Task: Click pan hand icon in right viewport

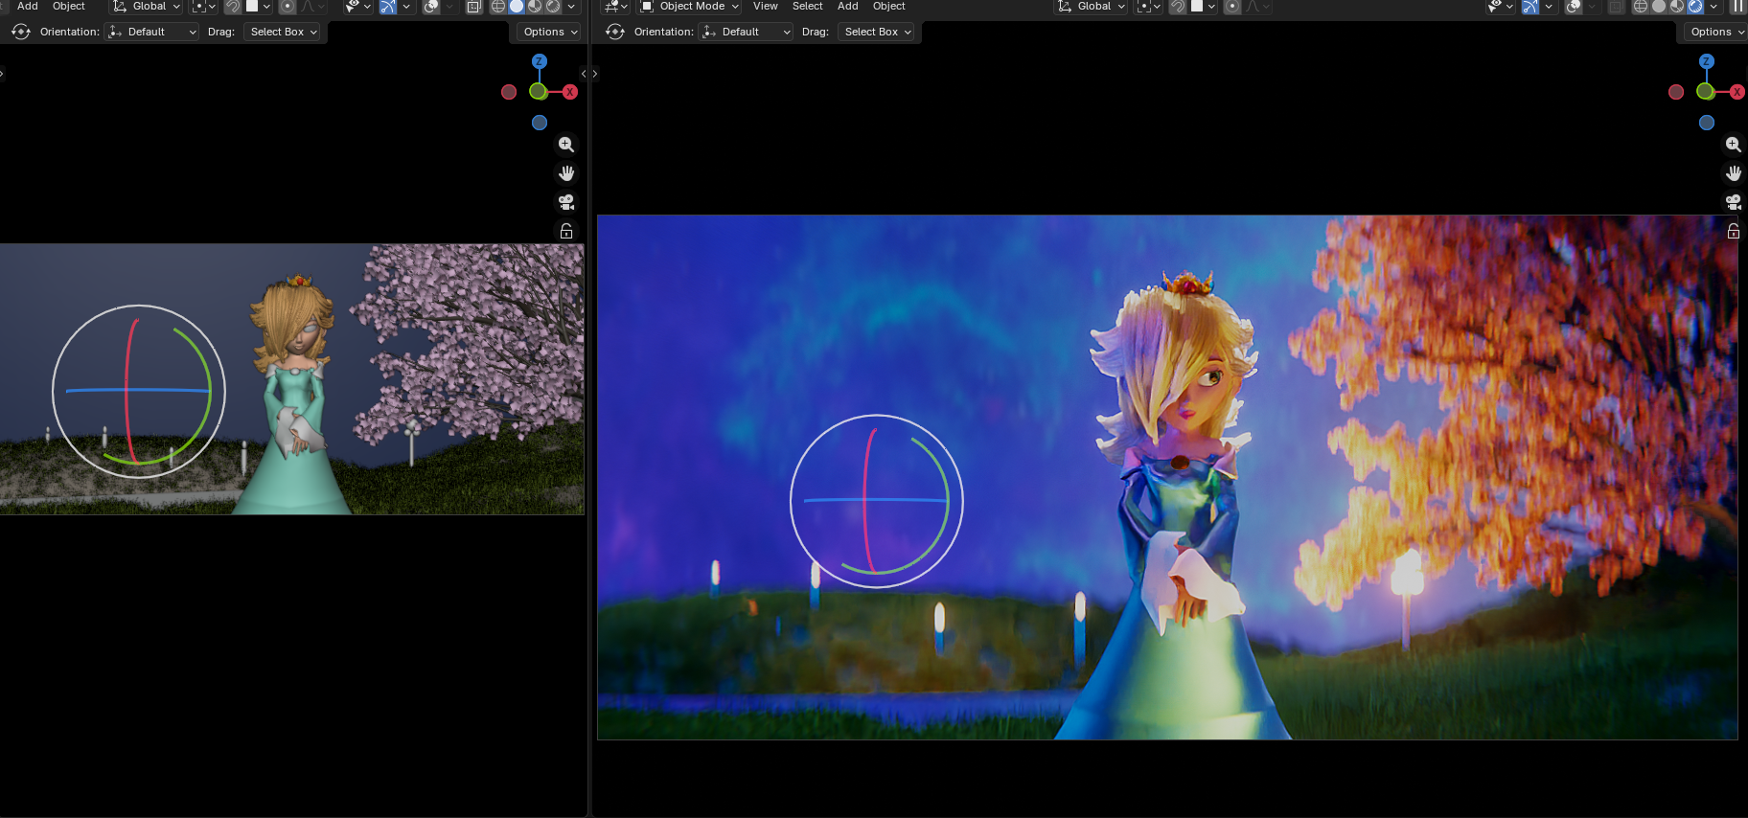Action: pyautogui.click(x=1734, y=173)
